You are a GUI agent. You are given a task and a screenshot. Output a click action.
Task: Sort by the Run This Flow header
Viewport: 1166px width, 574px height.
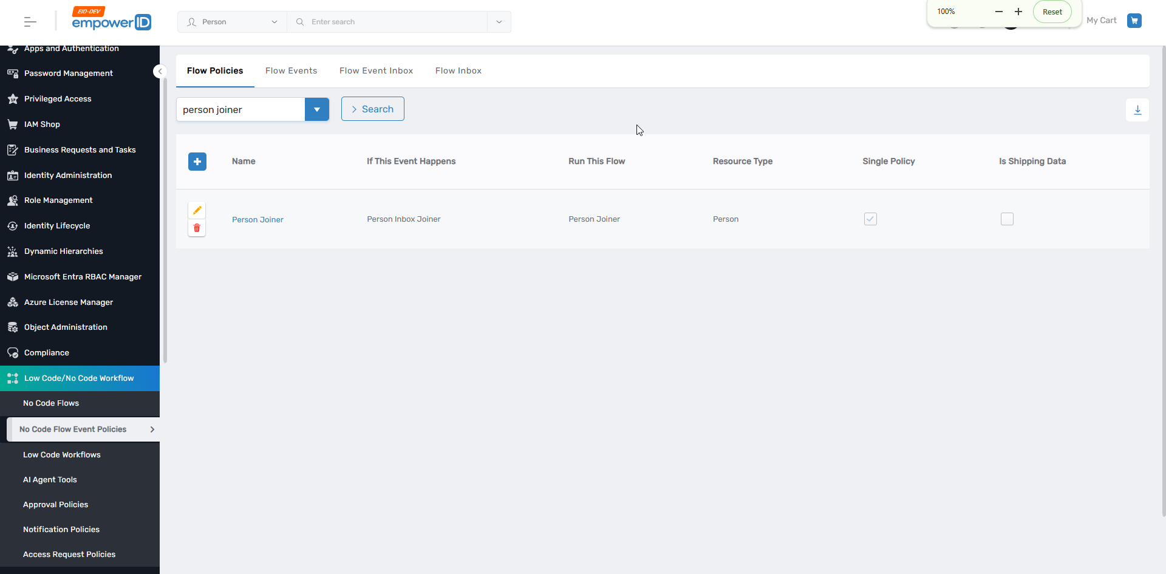[597, 162]
